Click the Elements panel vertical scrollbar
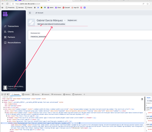 [x=145, y=104]
